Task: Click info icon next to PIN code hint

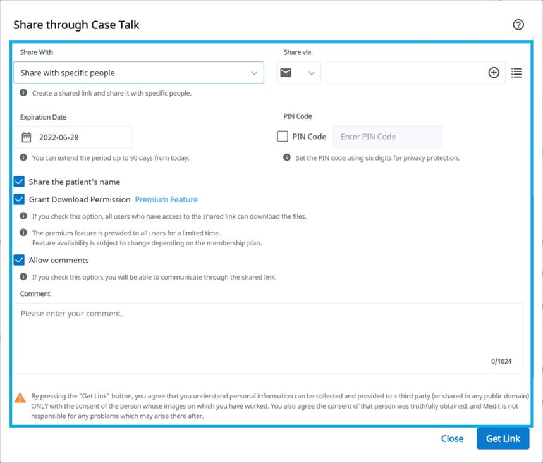Action: click(287, 157)
